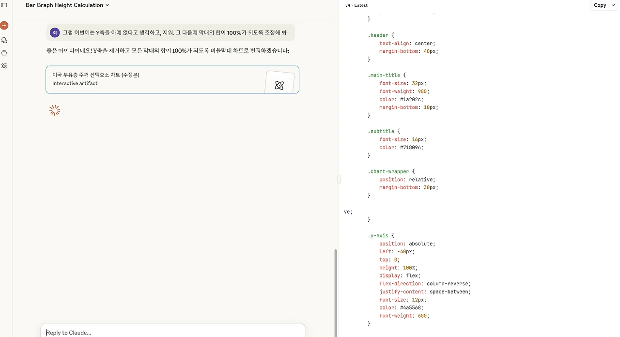620x337 pixels.
Task: Click the .subtitle selector line
Action: coord(384,131)
